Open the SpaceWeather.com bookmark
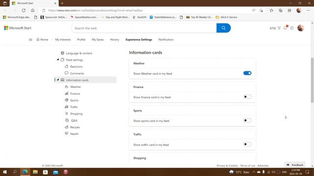The height and width of the screenshot is (176, 314). pos(84,18)
